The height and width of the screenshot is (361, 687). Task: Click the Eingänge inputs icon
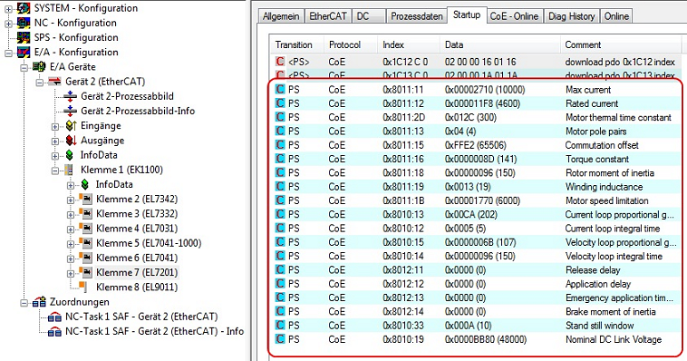point(71,126)
